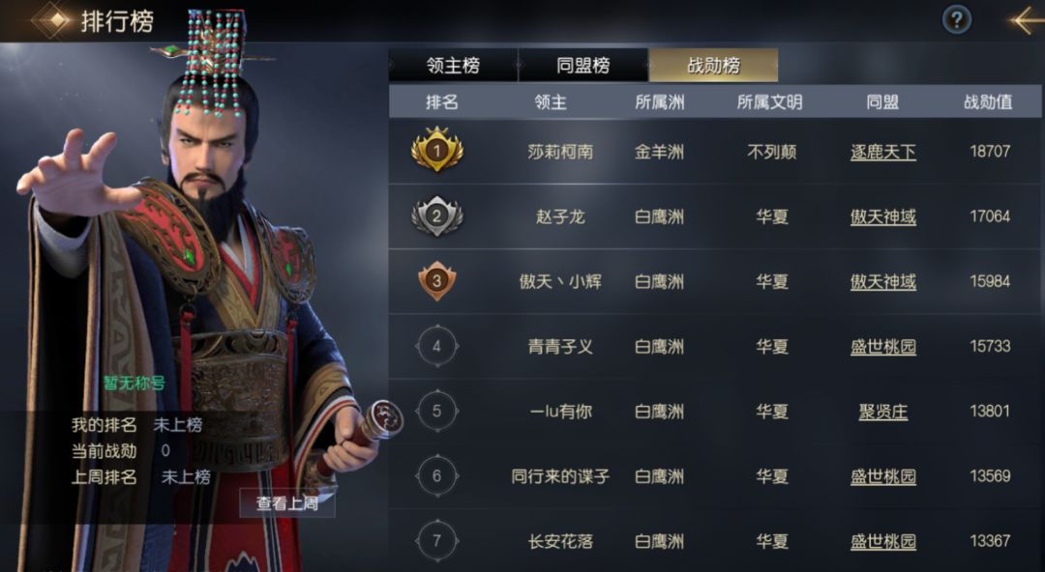Click the gold rank 1 medal badge
The height and width of the screenshot is (572, 1045).
(x=437, y=150)
